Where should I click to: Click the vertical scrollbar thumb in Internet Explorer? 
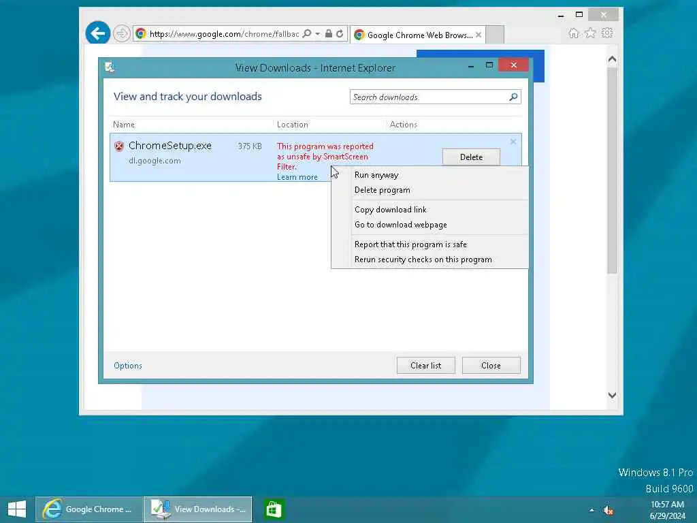tap(612, 170)
